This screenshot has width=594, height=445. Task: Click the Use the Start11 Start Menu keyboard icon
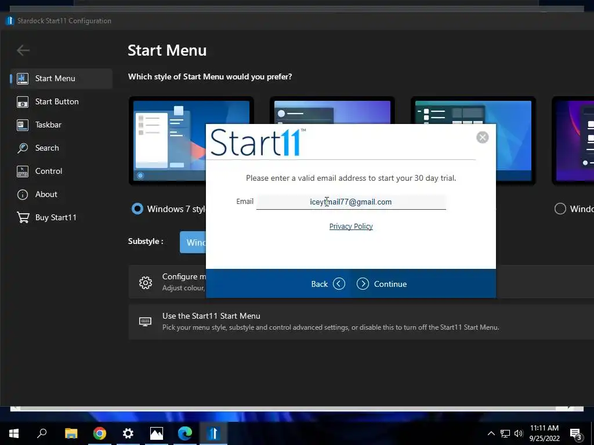pos(146,322)
